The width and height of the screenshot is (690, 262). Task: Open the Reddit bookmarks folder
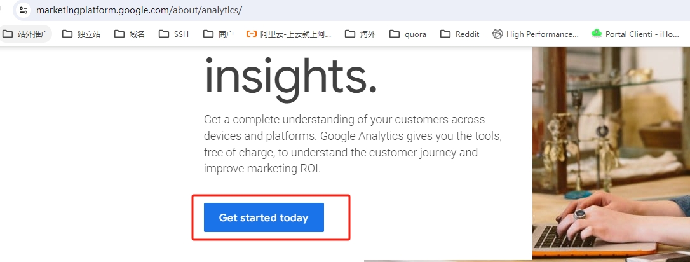coord(459,34)
